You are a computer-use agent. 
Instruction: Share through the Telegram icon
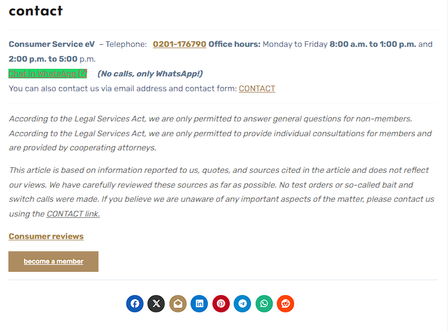tap(242, 303)
